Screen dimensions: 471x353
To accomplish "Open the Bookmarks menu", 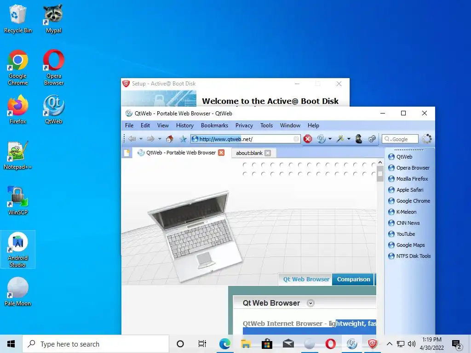I will (214, 125).
